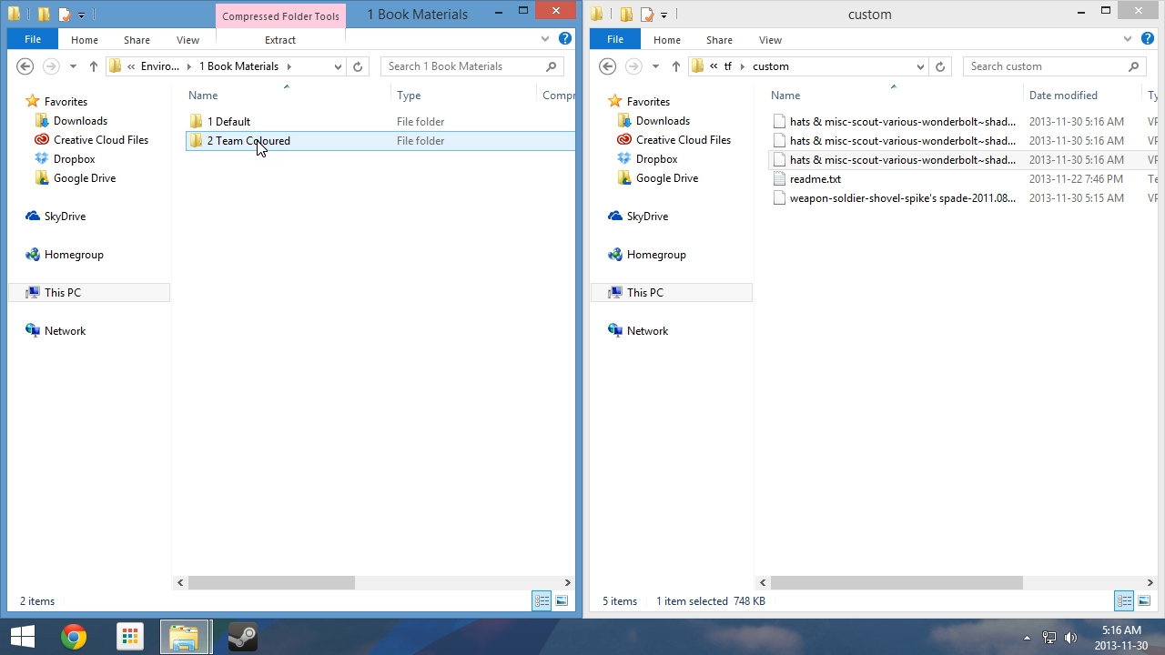Launch Steam from the taskbar
This screenshot has height=655, width=1165.
tap(242, 637)
